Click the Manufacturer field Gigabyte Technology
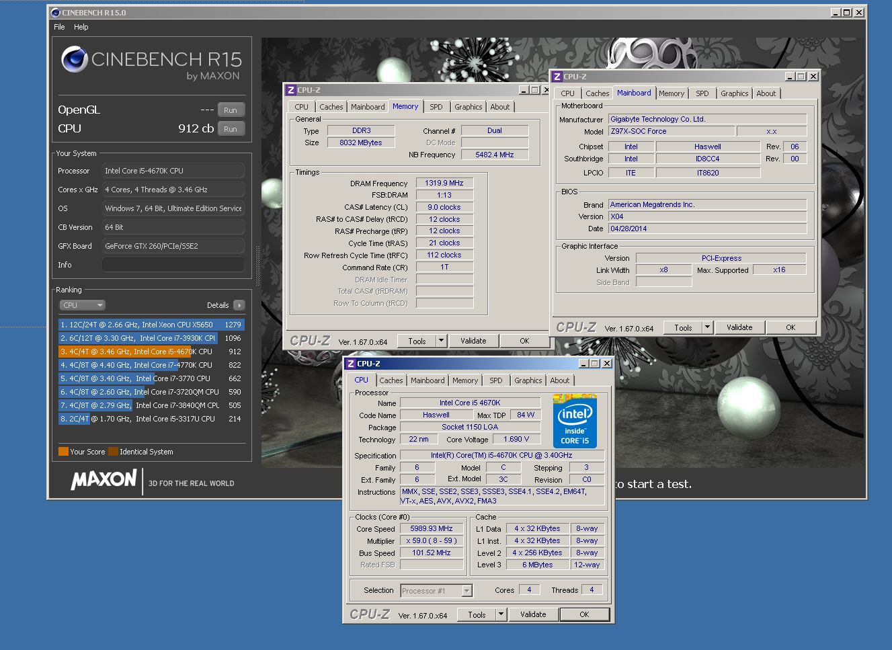Viewport: 892px width, 650px height. pyautogui.click(x=708, y=119)
